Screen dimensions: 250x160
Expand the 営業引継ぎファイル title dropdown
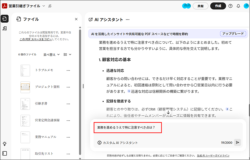click(44, 6)
